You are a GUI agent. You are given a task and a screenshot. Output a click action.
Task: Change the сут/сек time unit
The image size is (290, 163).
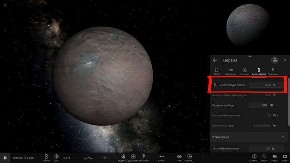tap(88, 158)
